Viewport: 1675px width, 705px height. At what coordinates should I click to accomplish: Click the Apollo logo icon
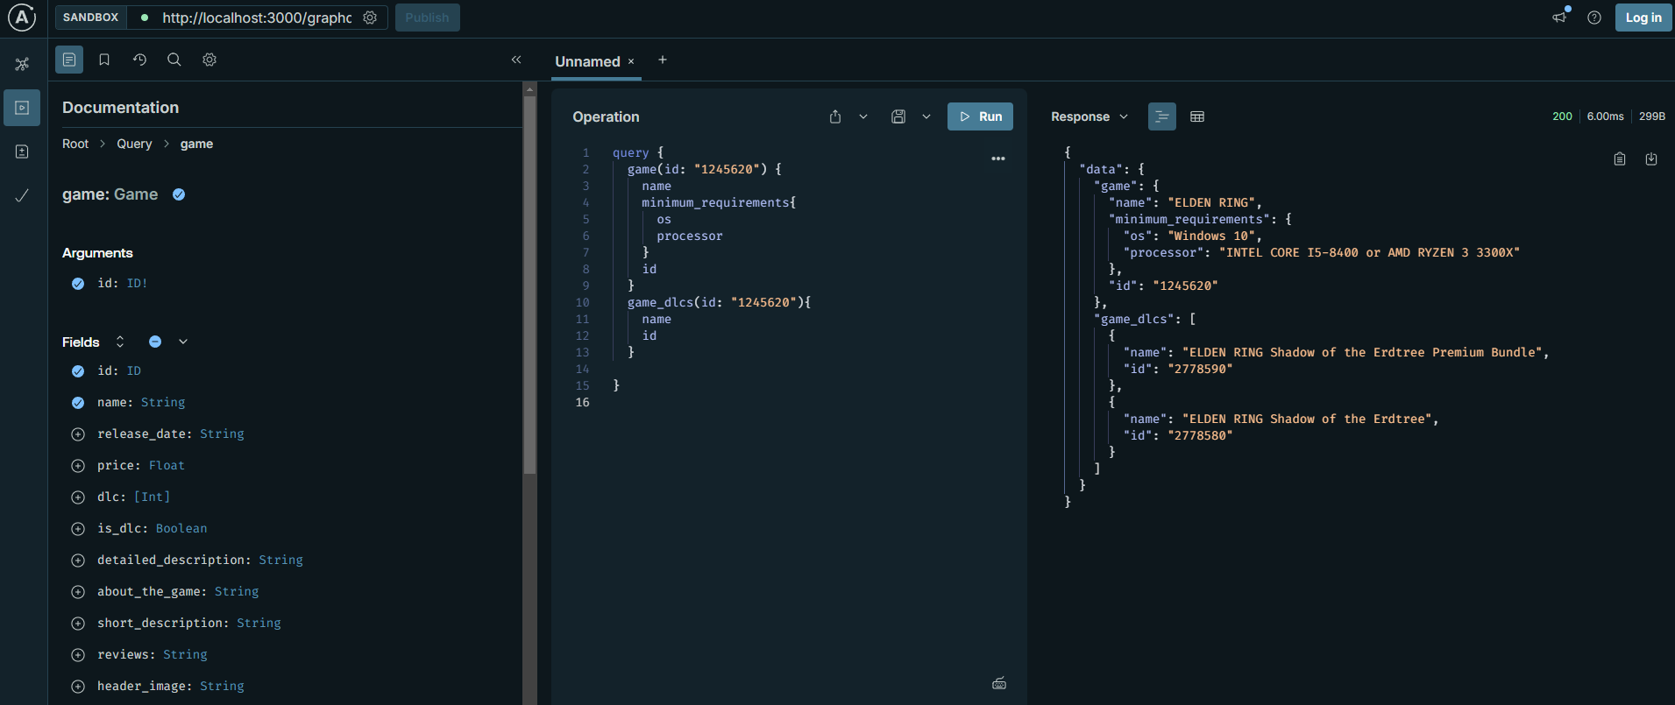pos(22,18)
